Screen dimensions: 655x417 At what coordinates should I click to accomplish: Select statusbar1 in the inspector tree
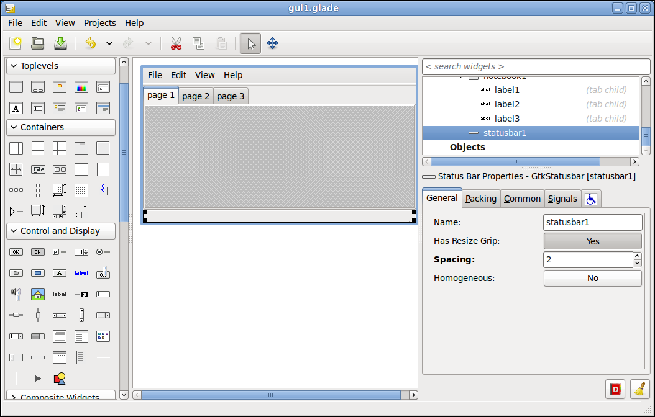pyautogui.click(x=531, y=133)
